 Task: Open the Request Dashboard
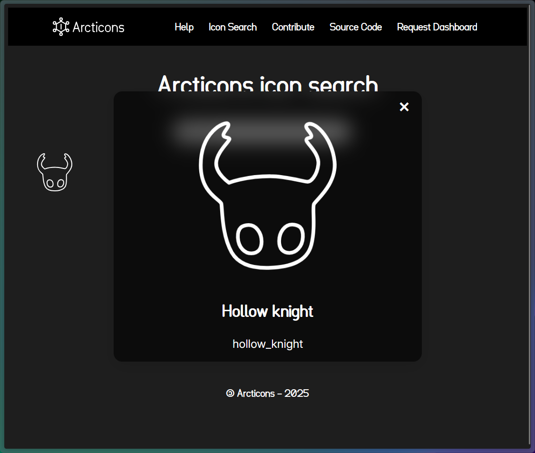click(x=437, y=27)
